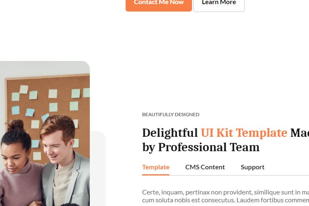Click the line starting cum soluta nobis
Image resolution: width=309 pixels, height=206 pixels.
[x=225, y=200]
